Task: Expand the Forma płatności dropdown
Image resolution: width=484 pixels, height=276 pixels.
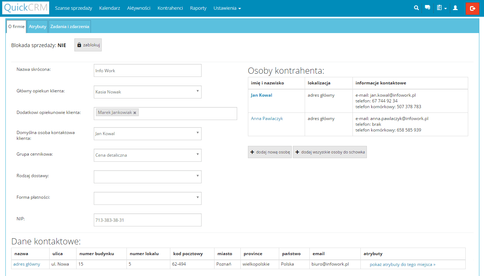Action: tap(147, 198)
